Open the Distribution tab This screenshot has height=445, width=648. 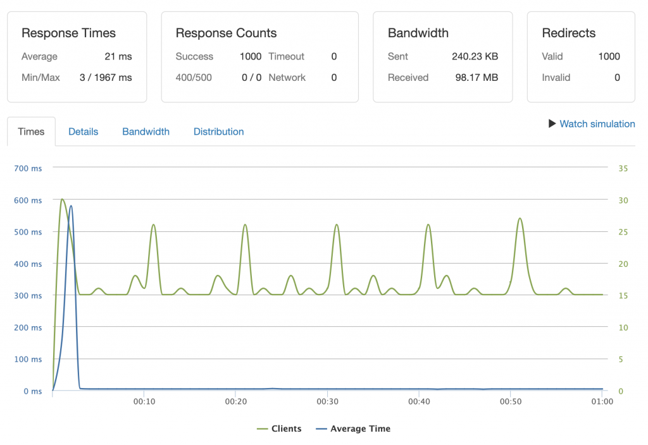[218, 131]
